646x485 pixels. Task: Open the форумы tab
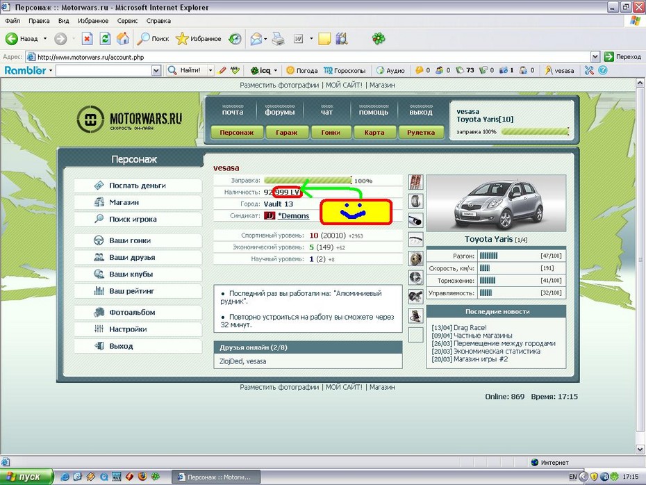280,111
